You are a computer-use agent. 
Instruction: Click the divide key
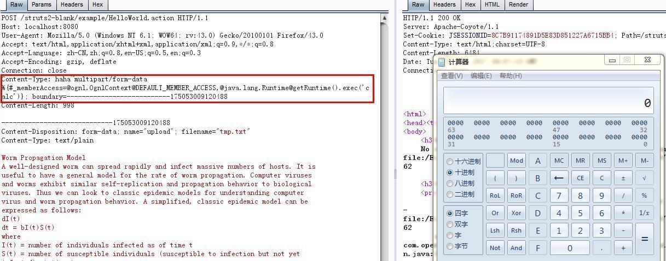click(x=623, y=195)
